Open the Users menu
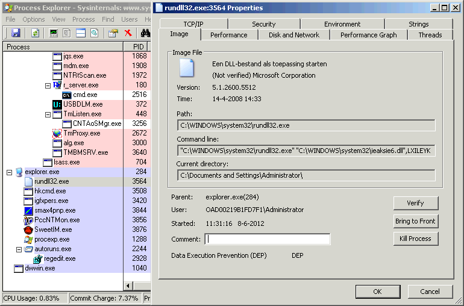Screen dimensions: 464x306 click(130, 19)
